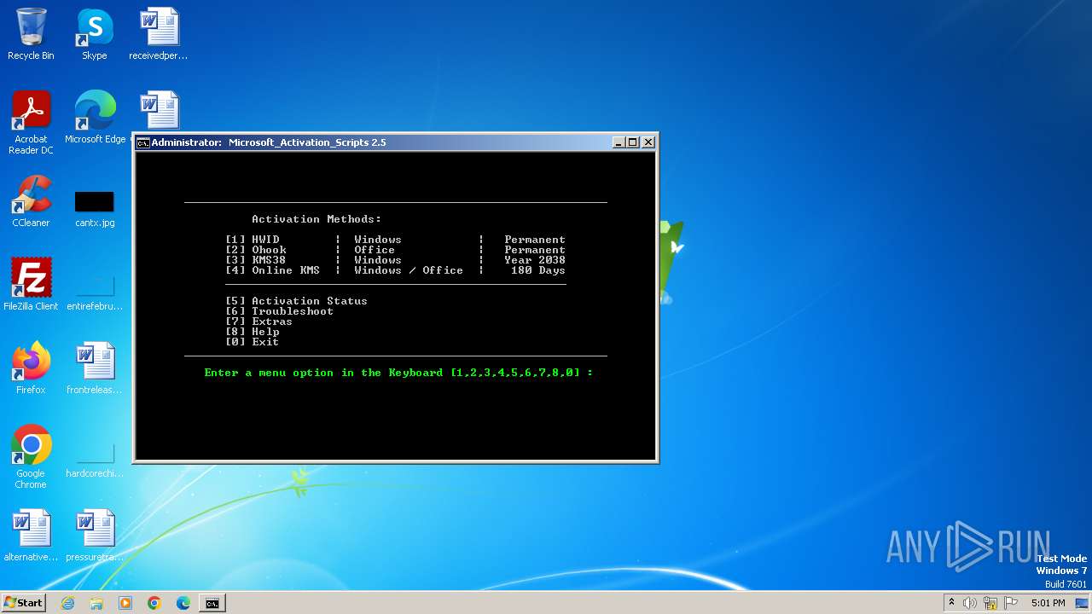Viewport: 1092px width, 614px height.
Task: Launch Firefox from the desktop
Action: point(31,368)
